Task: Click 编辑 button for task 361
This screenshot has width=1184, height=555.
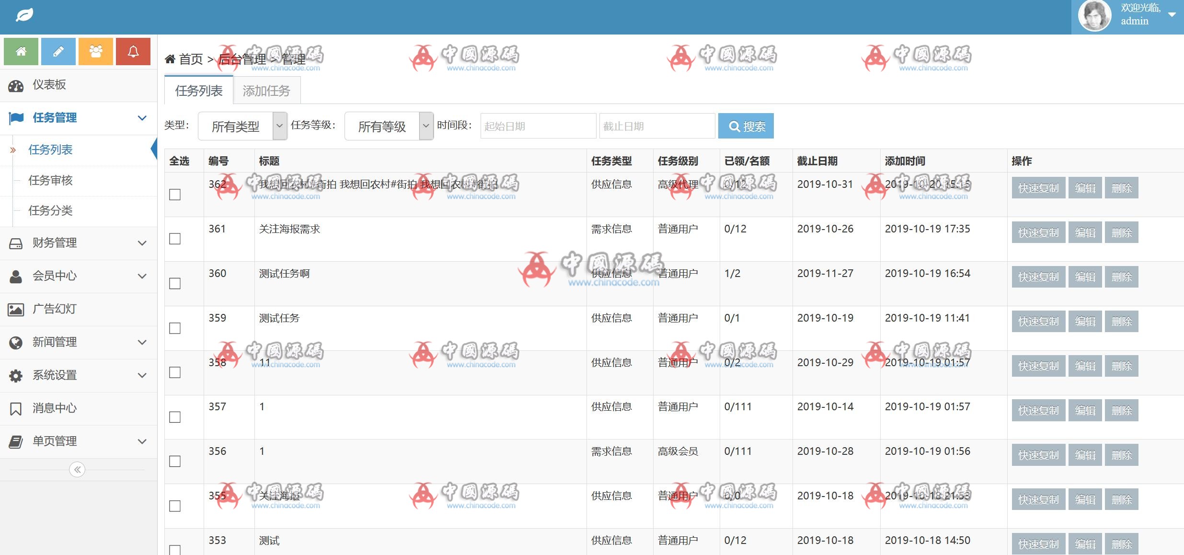Action: point(1085,232)
